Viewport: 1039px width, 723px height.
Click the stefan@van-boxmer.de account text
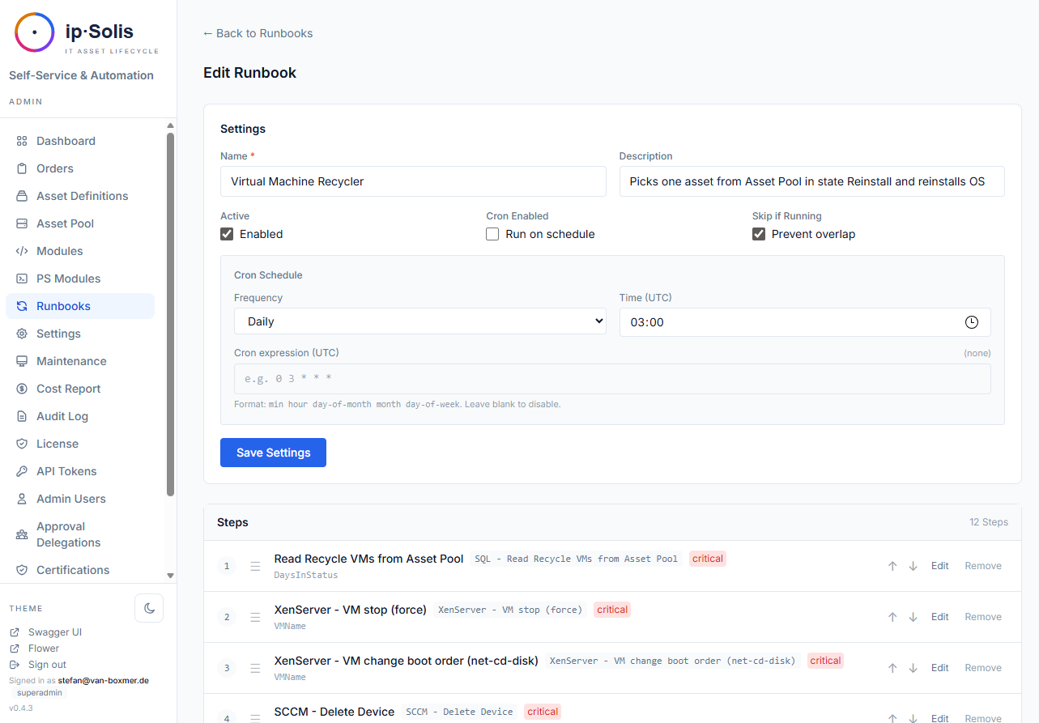(x=104, y=681)
